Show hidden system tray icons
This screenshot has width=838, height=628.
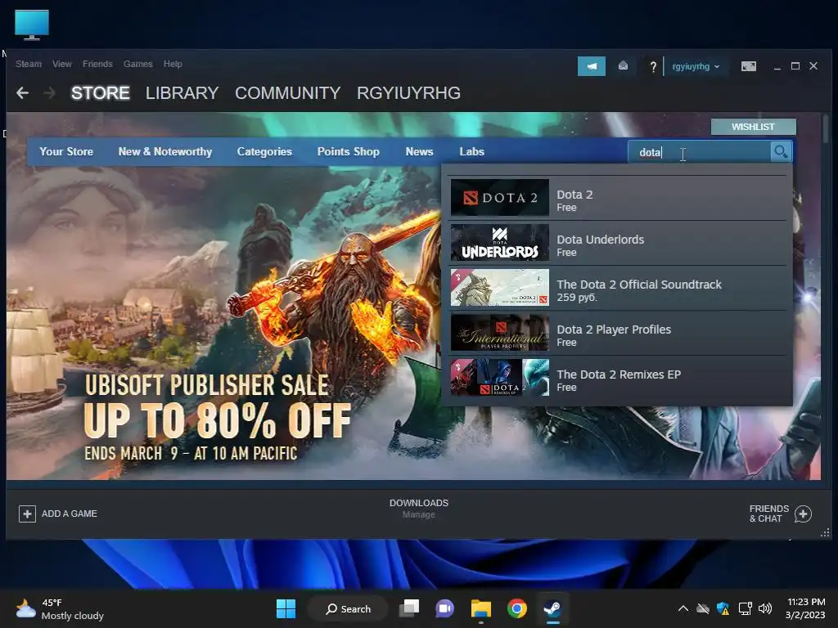(x=683, y=608)
